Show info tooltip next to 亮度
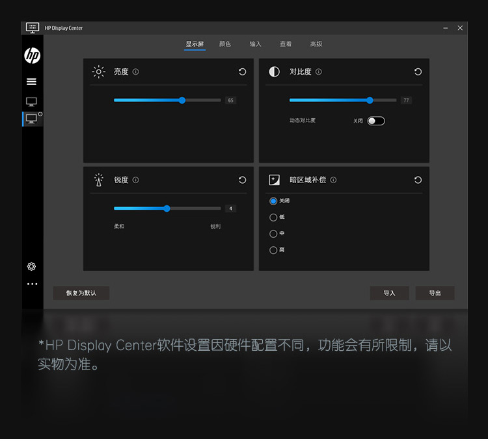 click(135, 72)
